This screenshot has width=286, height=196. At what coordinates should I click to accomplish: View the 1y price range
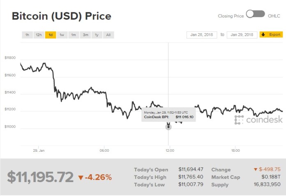(97, 35)
